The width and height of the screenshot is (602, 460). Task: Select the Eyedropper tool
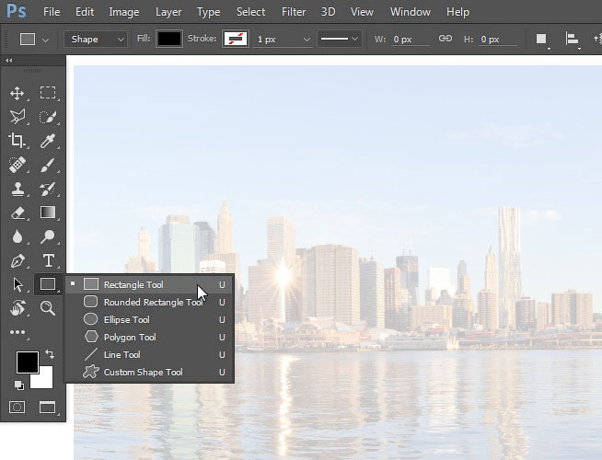pos(48,141)
